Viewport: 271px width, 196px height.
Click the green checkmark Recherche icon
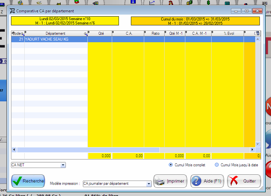17,181
